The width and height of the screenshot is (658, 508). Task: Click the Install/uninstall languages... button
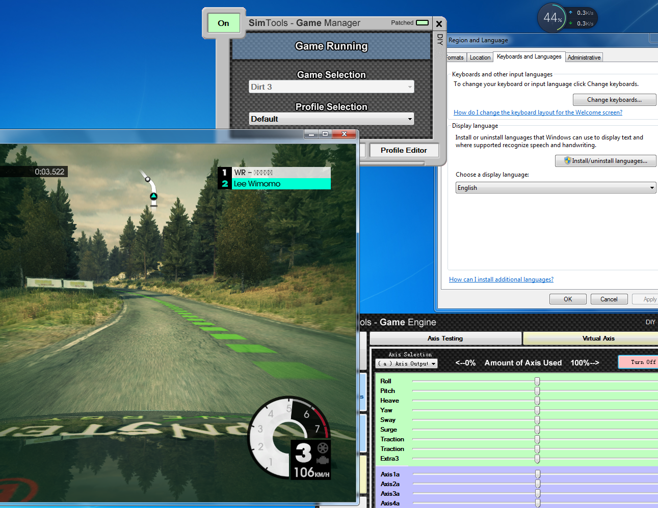click(606, 161)
